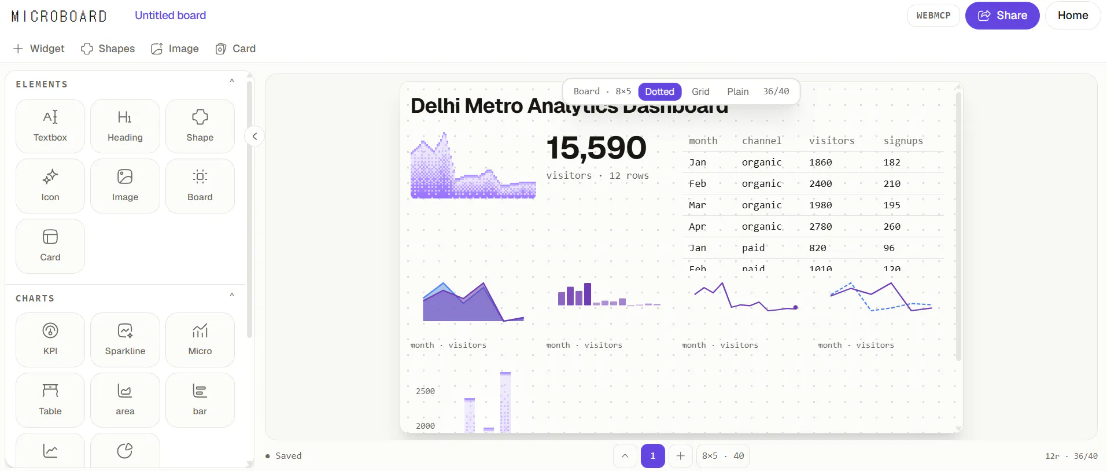Insert a line chart from Charts panel
1107x471 pixels.
pos(50,451)
